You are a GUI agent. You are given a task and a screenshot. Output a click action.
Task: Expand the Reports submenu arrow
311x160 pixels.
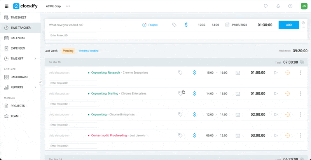[x=35, y=88]
